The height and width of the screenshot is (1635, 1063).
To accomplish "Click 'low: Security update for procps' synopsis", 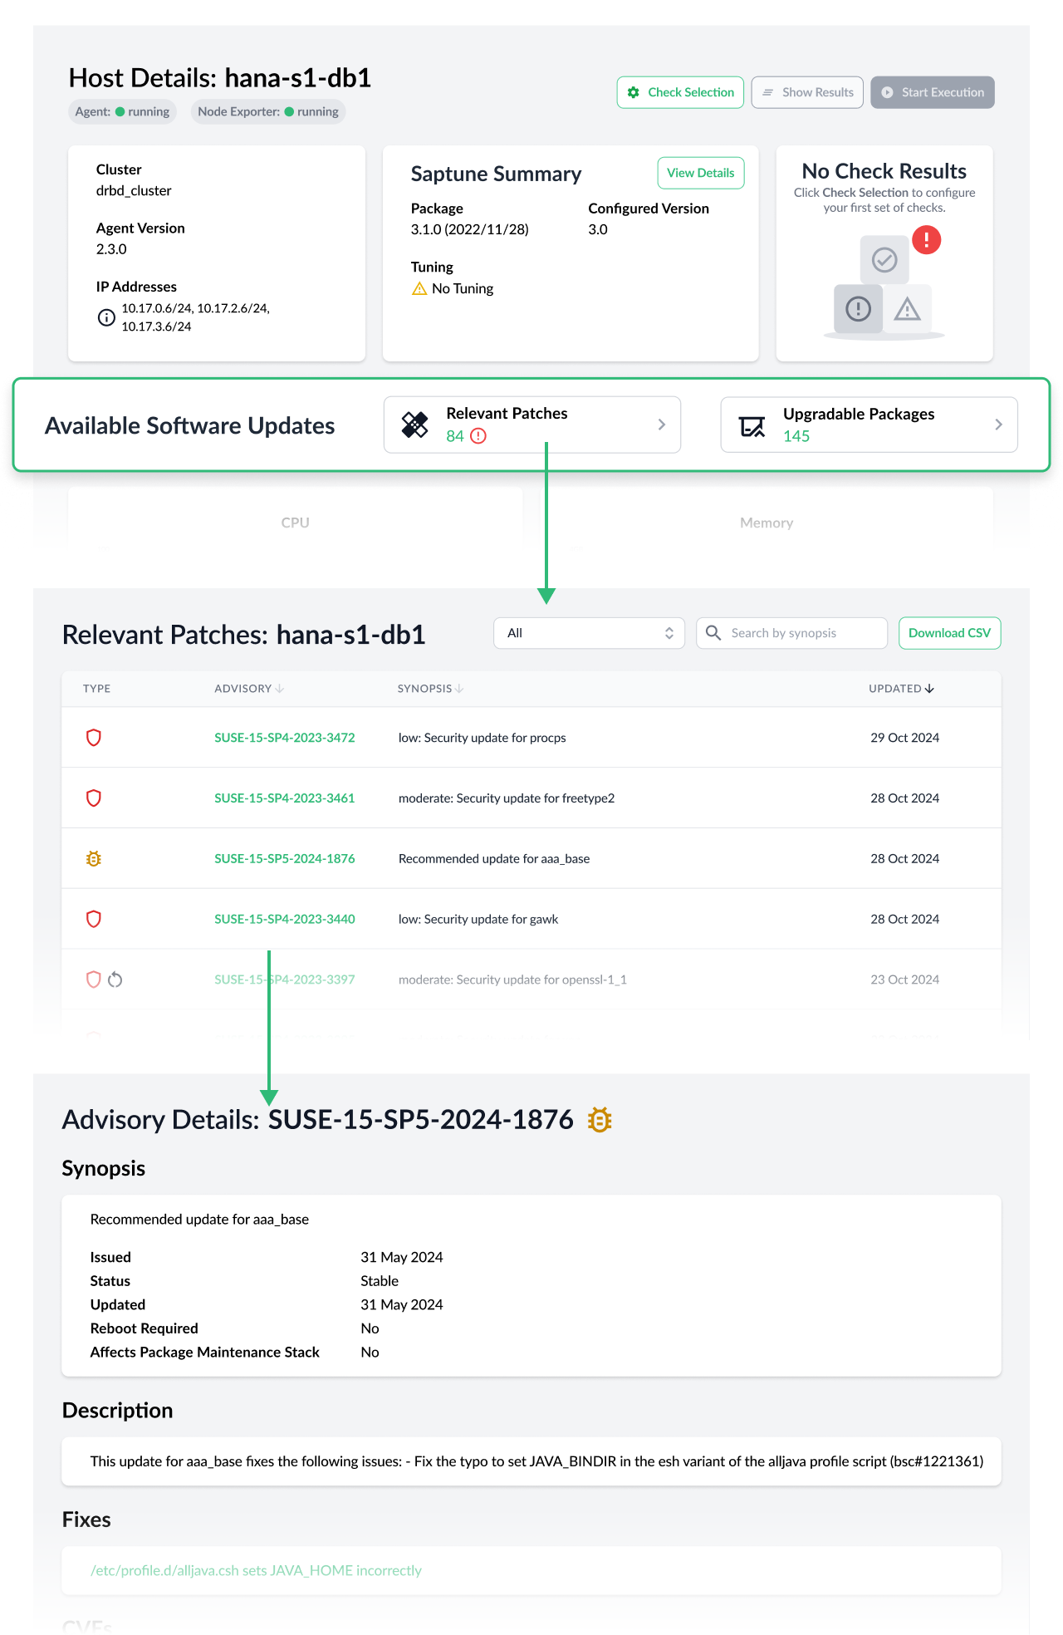I will (x=483, y=738).
